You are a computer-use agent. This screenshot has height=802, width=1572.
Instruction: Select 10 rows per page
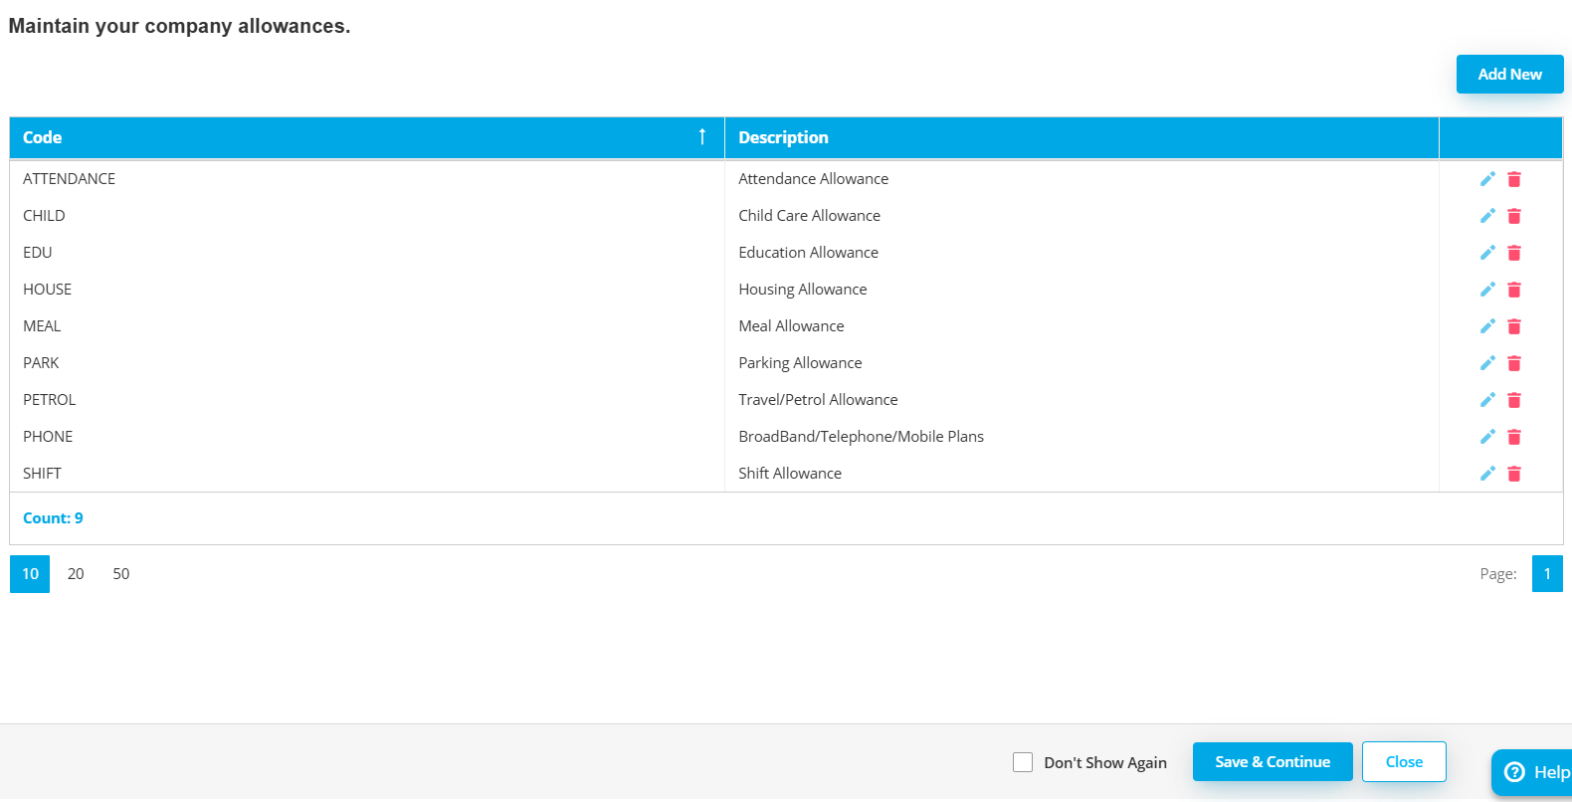(x=30, y=574)
